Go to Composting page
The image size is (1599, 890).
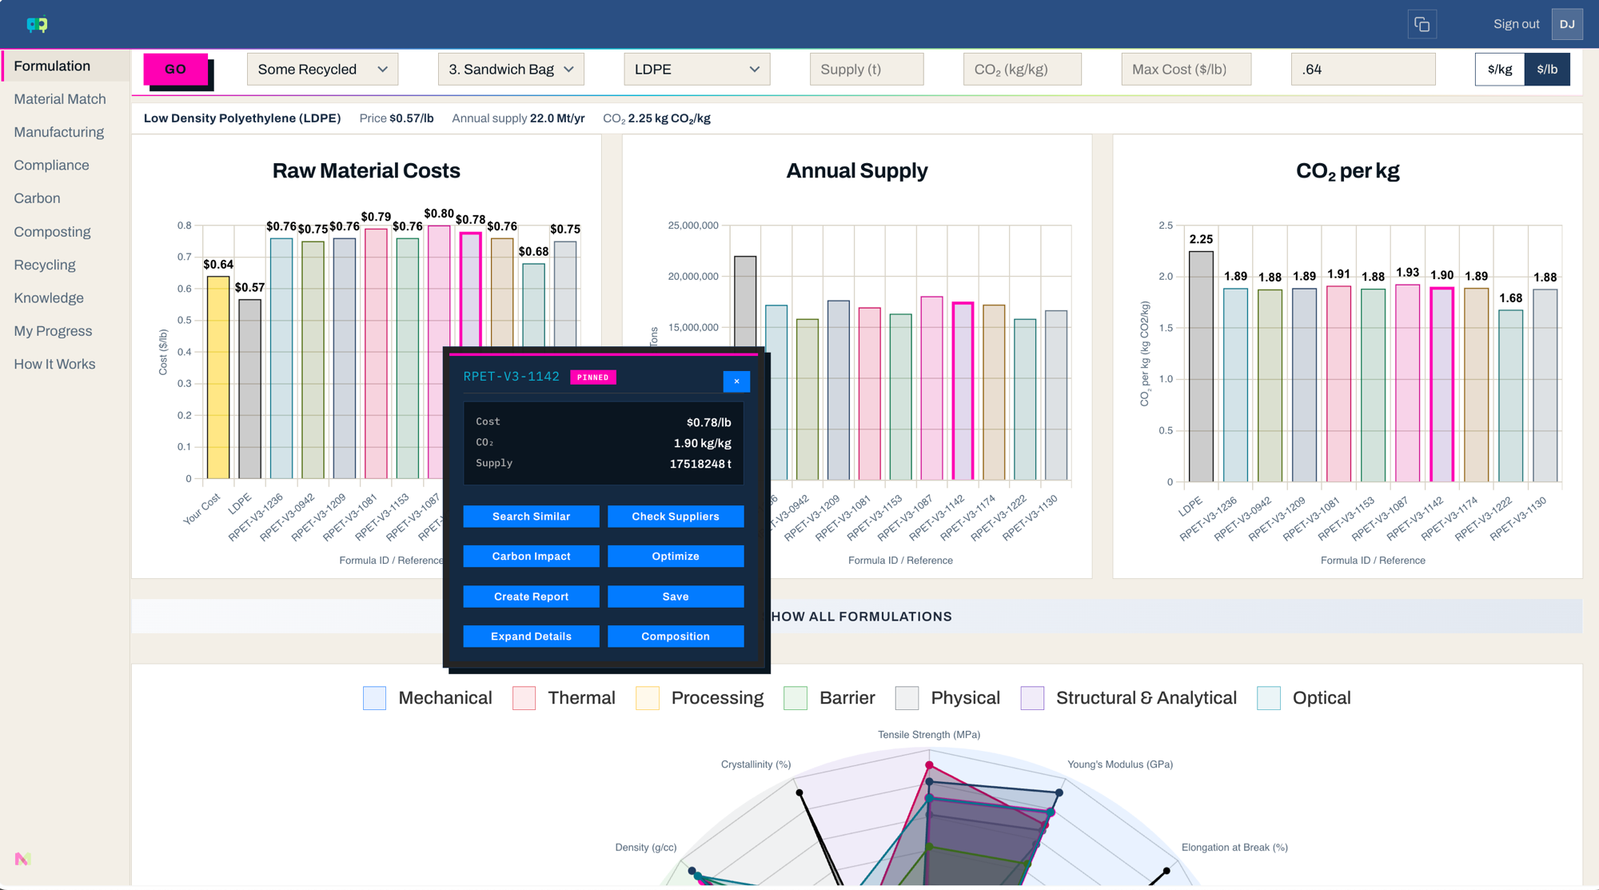(x=52, y=232)
